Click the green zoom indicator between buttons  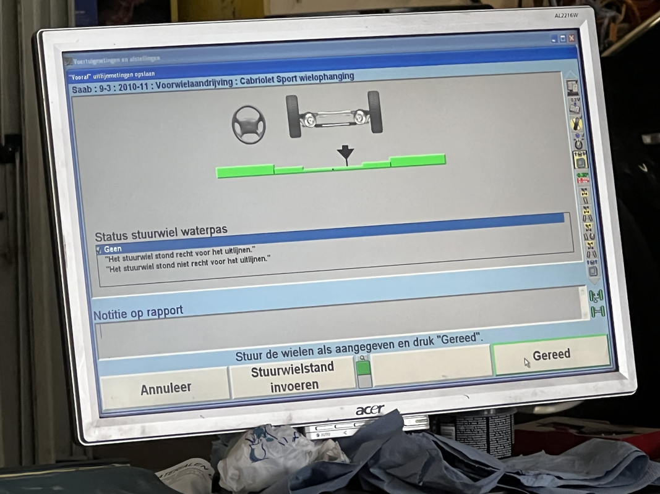click(x=364, y=368)
